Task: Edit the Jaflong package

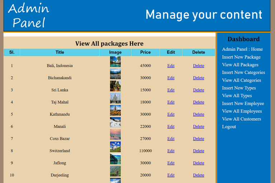Action: [x=171, y=163]
